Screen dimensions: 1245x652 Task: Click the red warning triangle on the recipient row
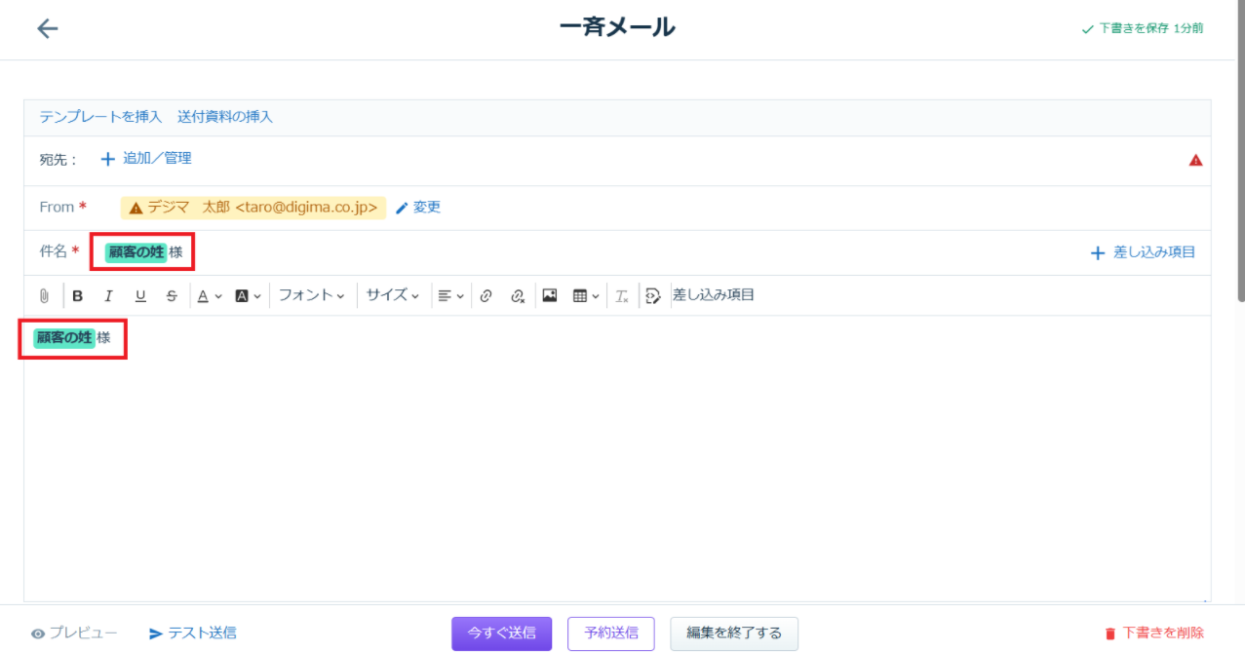pyautogui.click(x=1195, y=161)
